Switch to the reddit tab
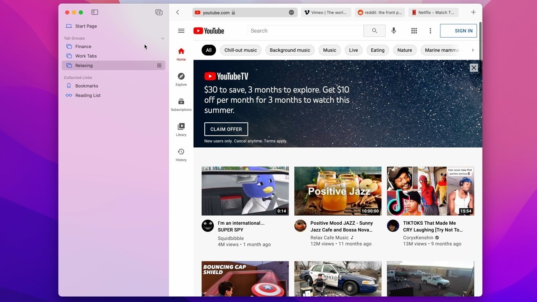Image resolution: width=537 pixels, height=302 pixels. [x=380, y=13]
